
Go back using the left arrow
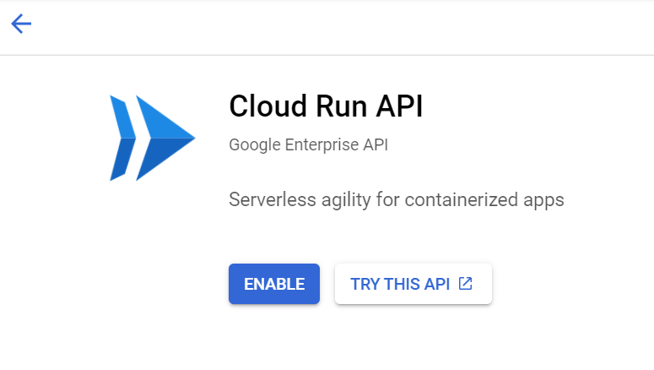coord(21,24)
